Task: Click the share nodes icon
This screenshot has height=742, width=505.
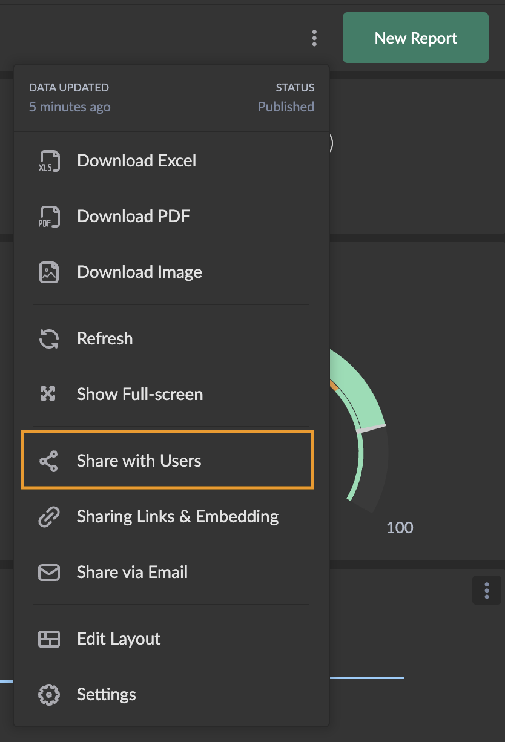Action: point(48,461)
